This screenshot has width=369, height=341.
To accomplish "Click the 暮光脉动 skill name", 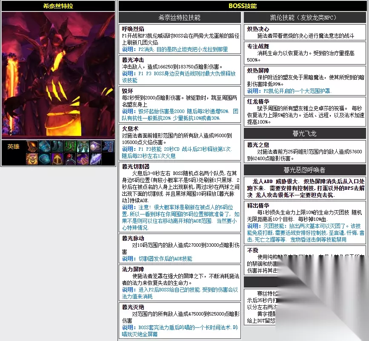I will click(x=133, y=238).
